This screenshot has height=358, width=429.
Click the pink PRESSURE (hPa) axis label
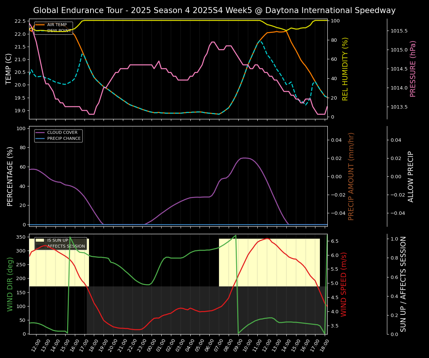tap(413, 69)
